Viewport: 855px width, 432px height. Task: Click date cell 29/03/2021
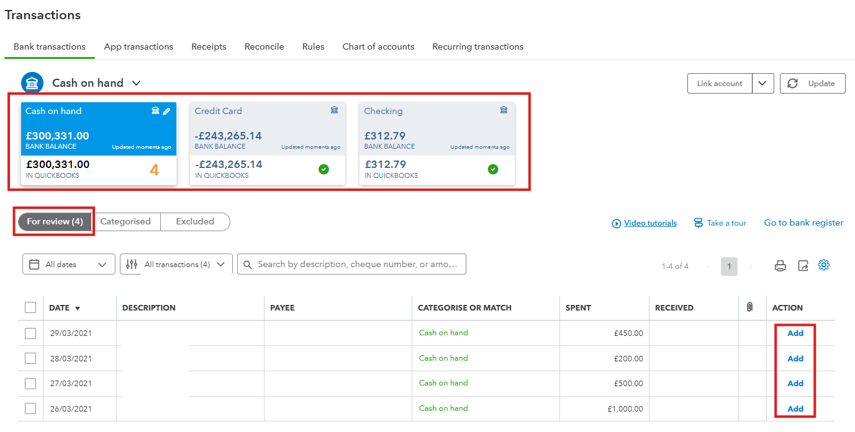coord(71,333)
